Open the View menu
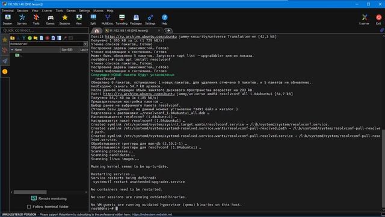This screenshot has width=385, height=217. pos(35,11)
